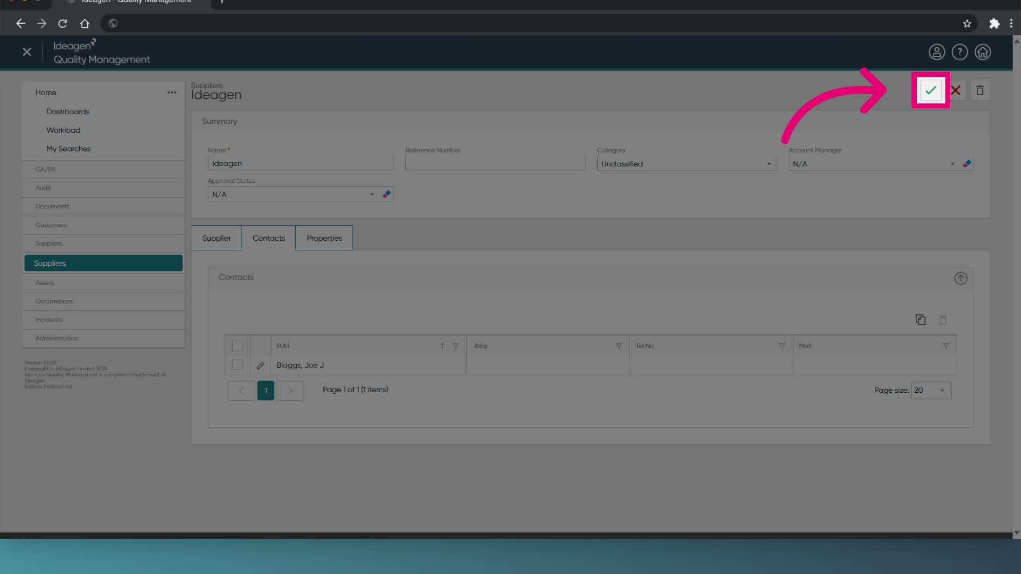The width and height of the screenshot is (1021, 574).
Task: Expand the Administration sidebar section
Action: [104, 339]
